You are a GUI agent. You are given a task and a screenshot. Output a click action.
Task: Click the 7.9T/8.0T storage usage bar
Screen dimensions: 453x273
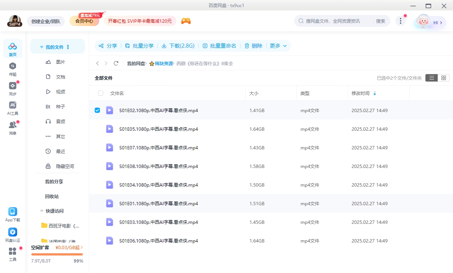coord(57,254)
